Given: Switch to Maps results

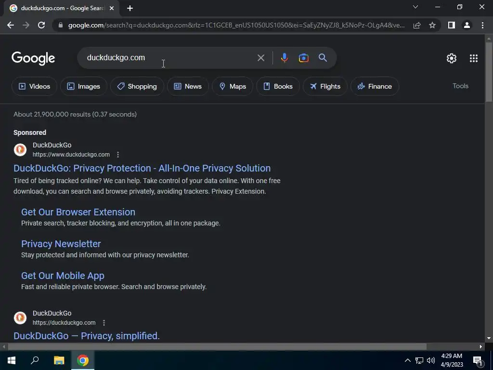Looking at the screenshot, I should tap(233, 86).
